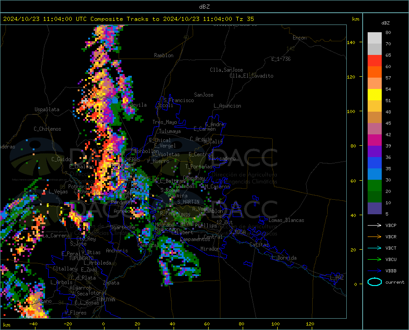Click the 'L_PAZ' map label
Screen dimensions: 409x330
(337, 278)
